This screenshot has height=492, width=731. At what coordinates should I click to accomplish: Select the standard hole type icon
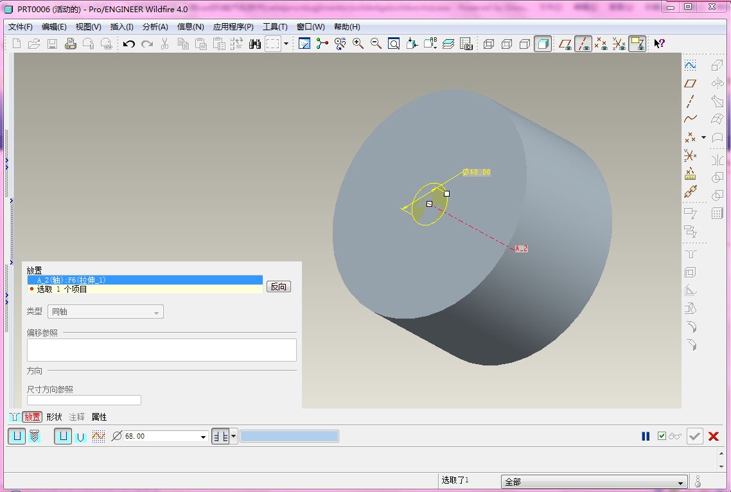(x=35, y=437)
